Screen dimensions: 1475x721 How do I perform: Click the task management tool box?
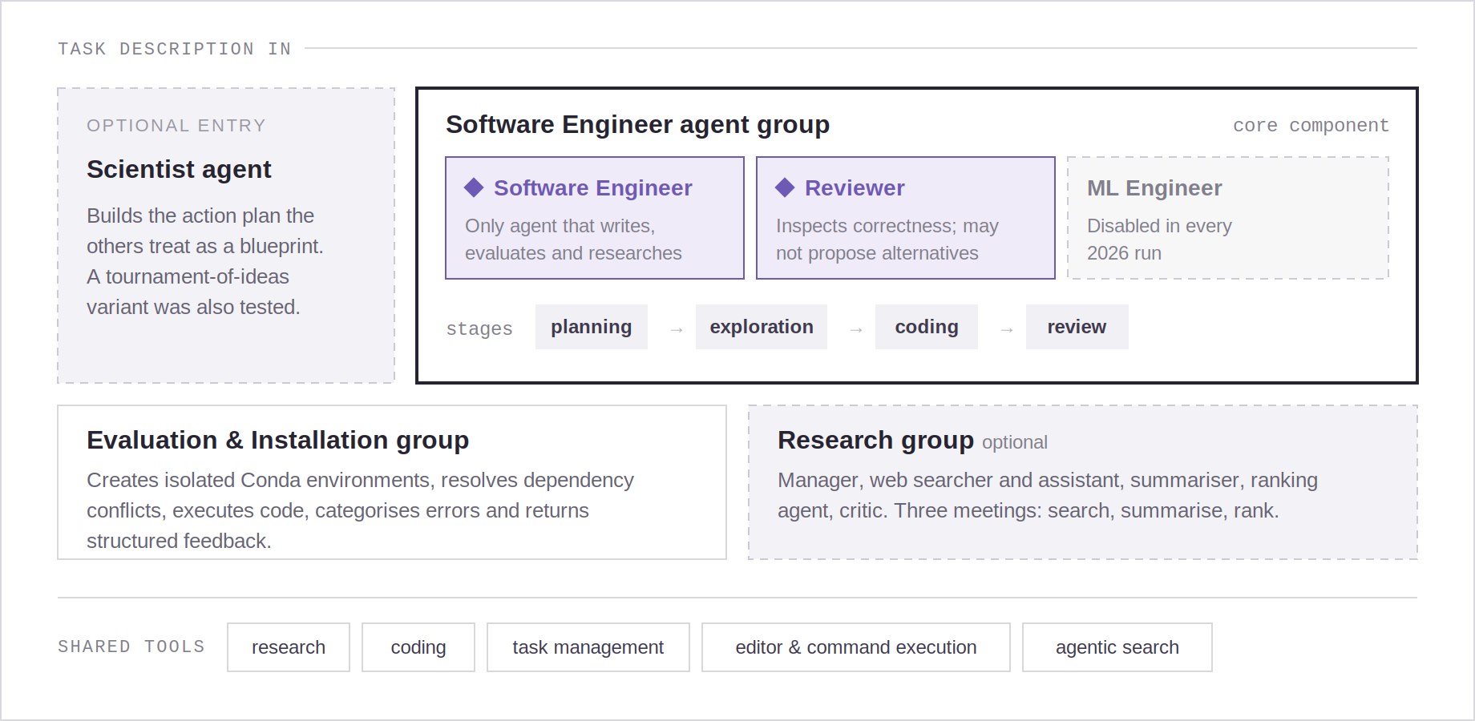coord(588,647)
